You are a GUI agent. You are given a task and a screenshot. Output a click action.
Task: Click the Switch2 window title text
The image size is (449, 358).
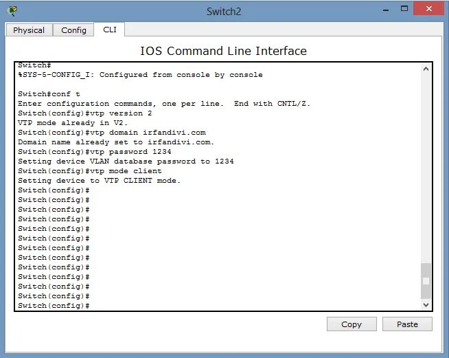coord(224,12)
